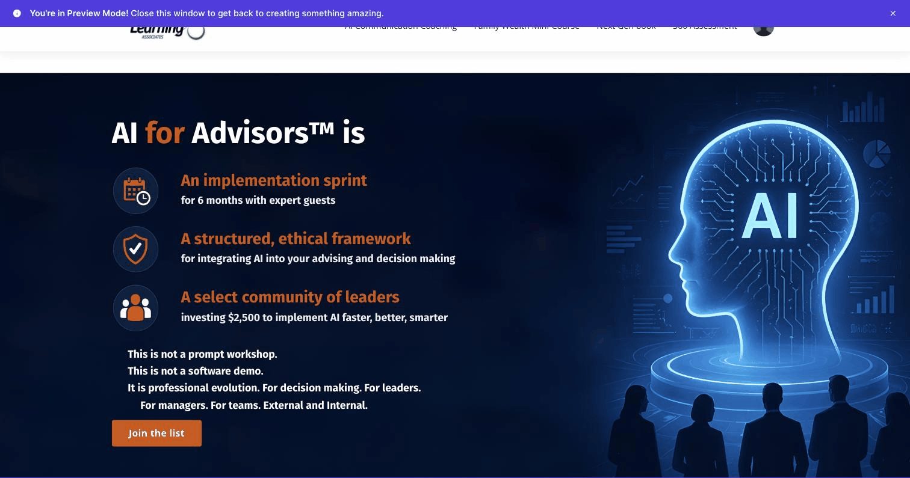The height and width of the screenshot is (478, 910).
Task: Click 'This is not a software demo.' text
Action: (196, 371)
